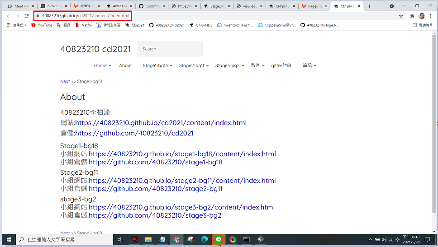Open Task View on taskbar
Screen dimensions: 438x247
(120, 239)
